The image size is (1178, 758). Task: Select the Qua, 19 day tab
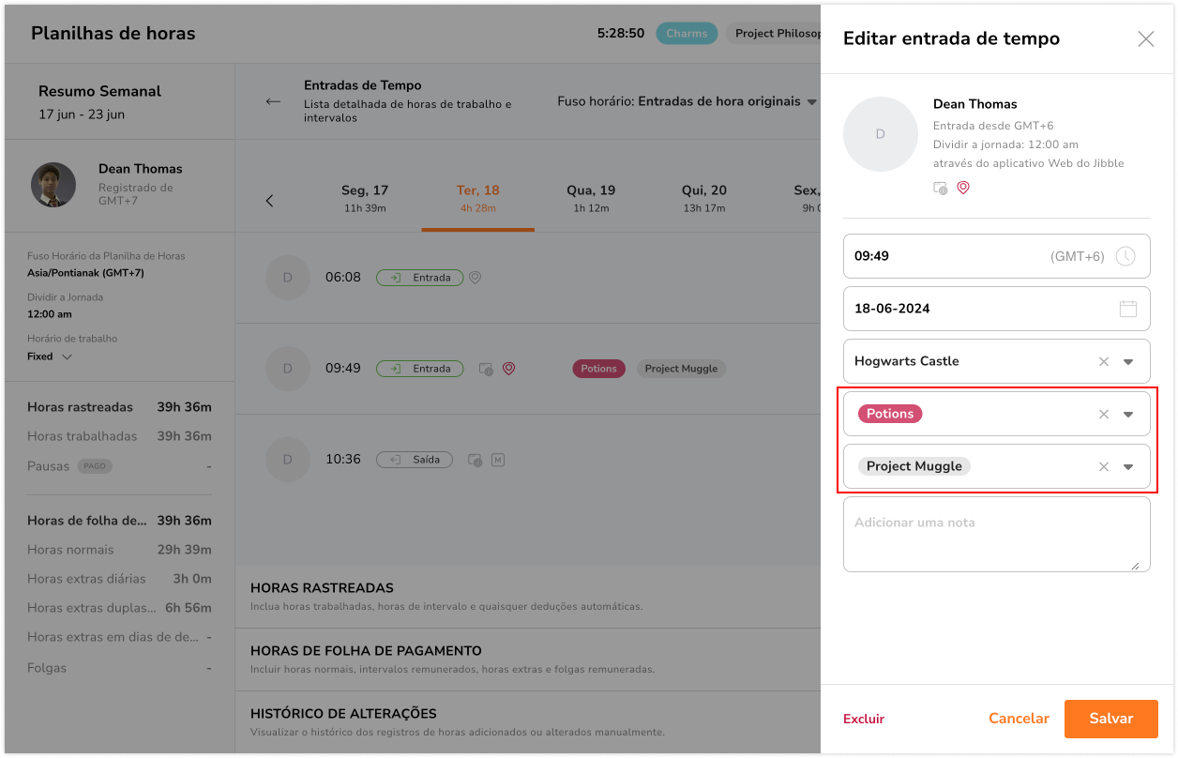[591, 198]
